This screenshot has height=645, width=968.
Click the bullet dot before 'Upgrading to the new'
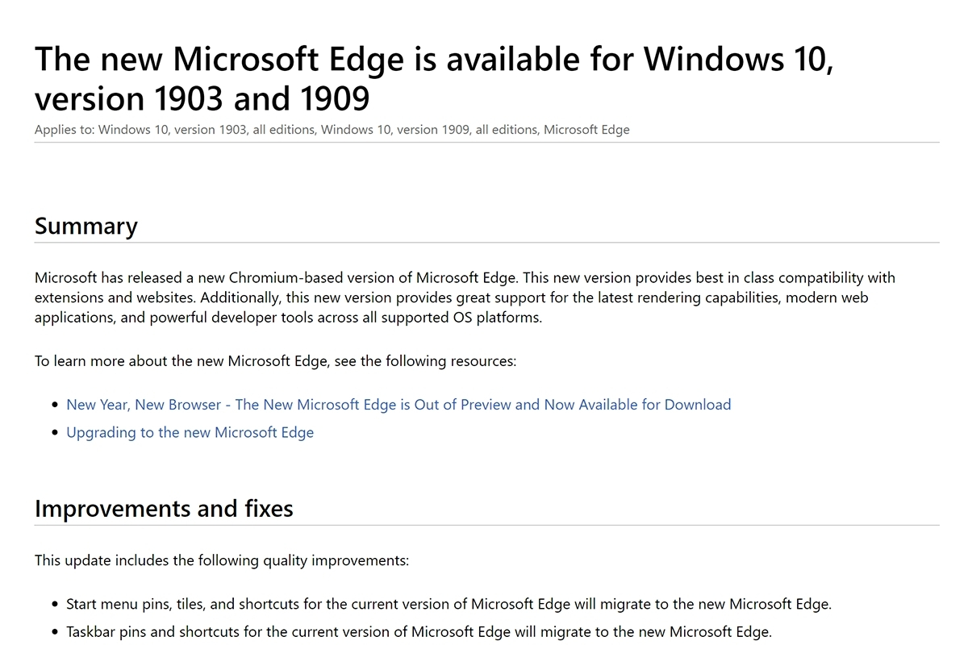55,433
